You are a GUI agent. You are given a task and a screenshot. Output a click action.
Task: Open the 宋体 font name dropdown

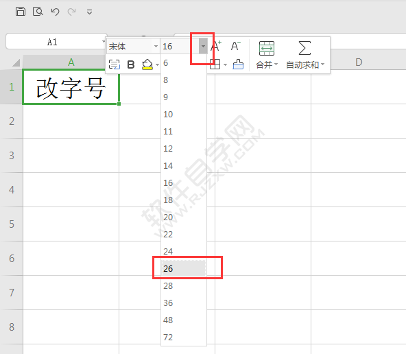click(x=156, y=47)
